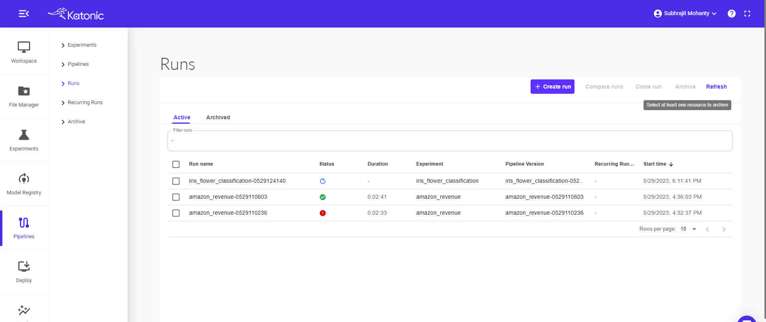Expand the Recurring Runs submenu item
This screenshot has width=766, height=322.
coord(82,103)
